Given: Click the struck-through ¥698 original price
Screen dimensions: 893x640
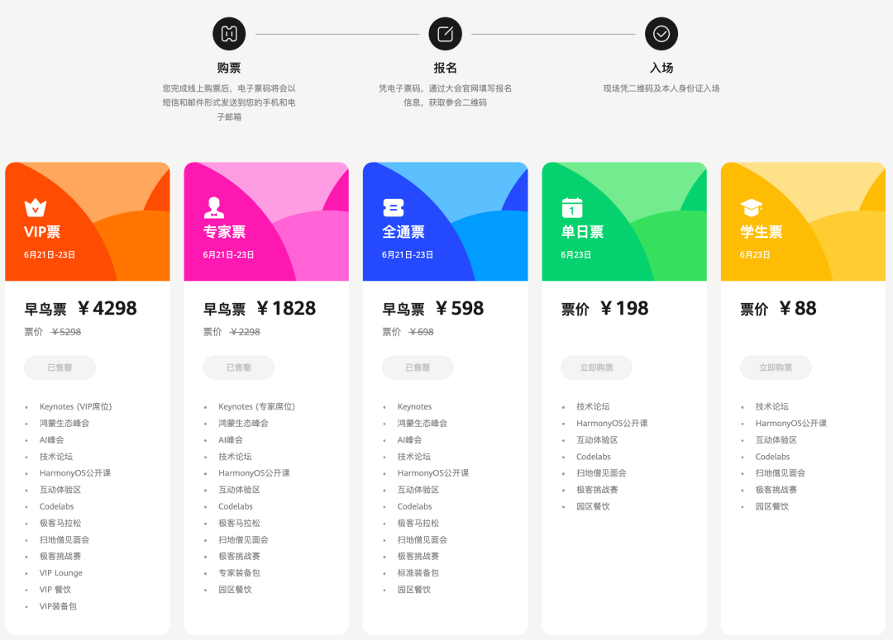Looking at the screenshot, I should point(421,332).
